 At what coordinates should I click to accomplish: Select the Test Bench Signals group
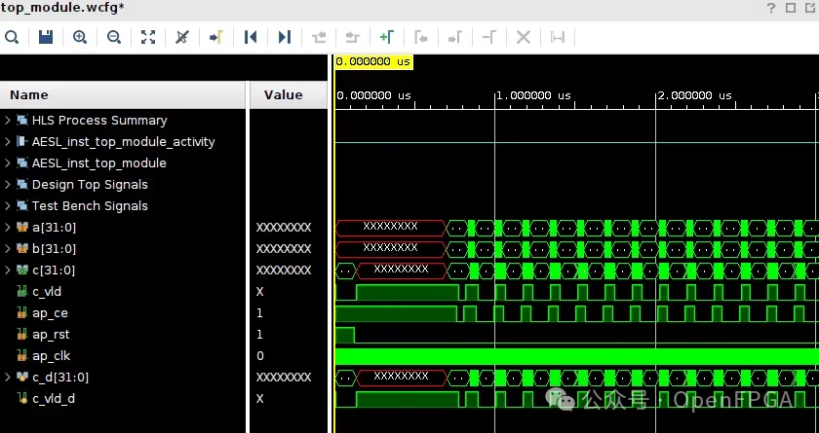(90, 206)
